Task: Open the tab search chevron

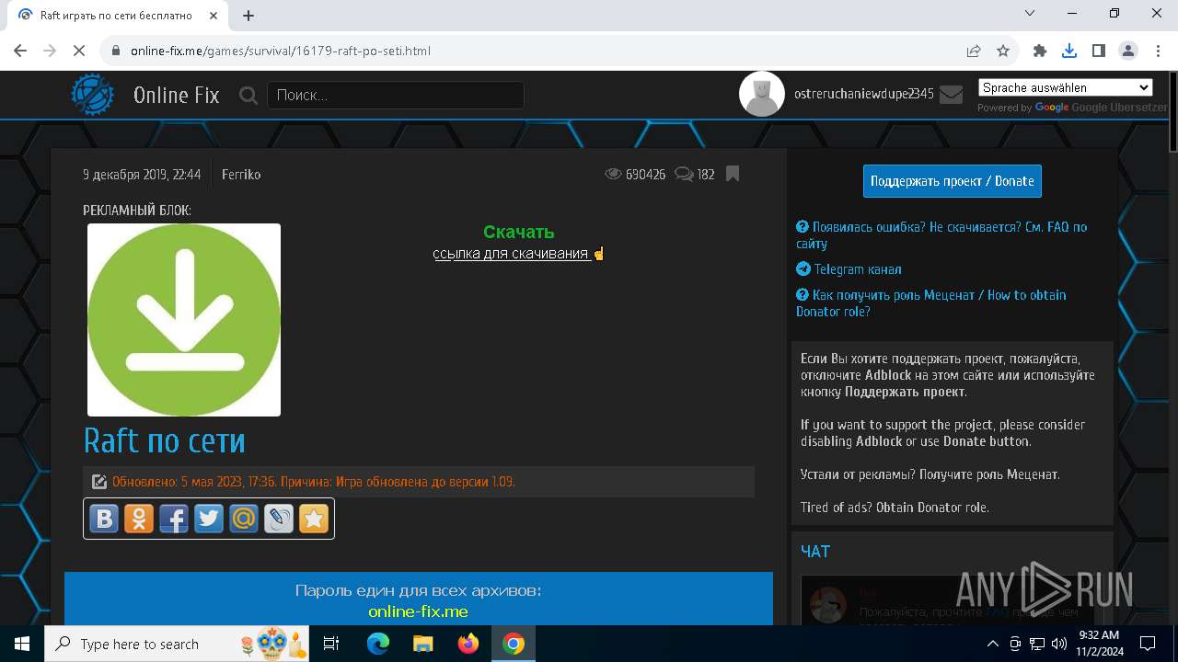Action: tap(1031, 13)
